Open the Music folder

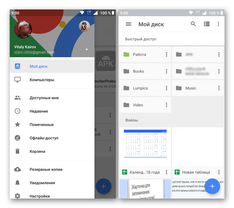197,88
